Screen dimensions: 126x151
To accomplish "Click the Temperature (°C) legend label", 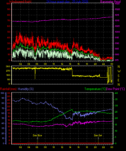I will click(x=95, y=89).
